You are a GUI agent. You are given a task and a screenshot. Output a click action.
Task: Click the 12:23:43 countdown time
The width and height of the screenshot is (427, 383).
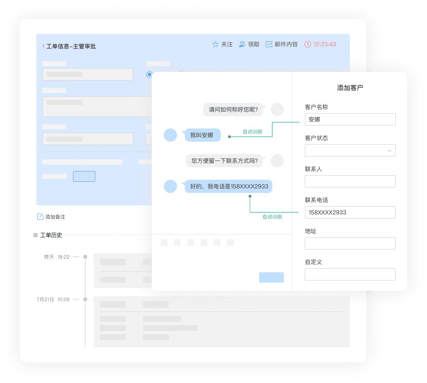(325, 44)
